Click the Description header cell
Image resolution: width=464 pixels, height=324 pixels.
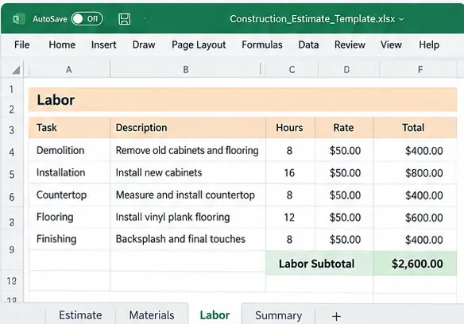point(188,128)
